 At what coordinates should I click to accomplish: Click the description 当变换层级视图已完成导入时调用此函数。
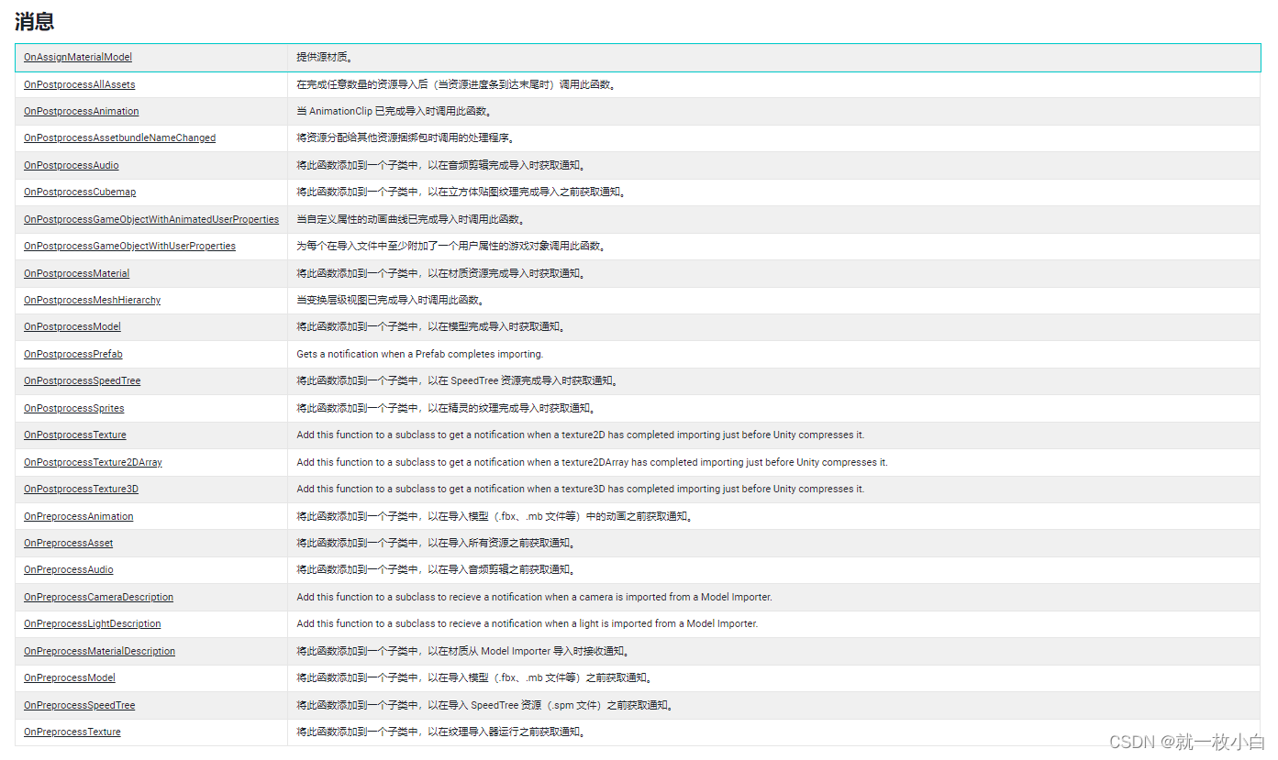391,300
